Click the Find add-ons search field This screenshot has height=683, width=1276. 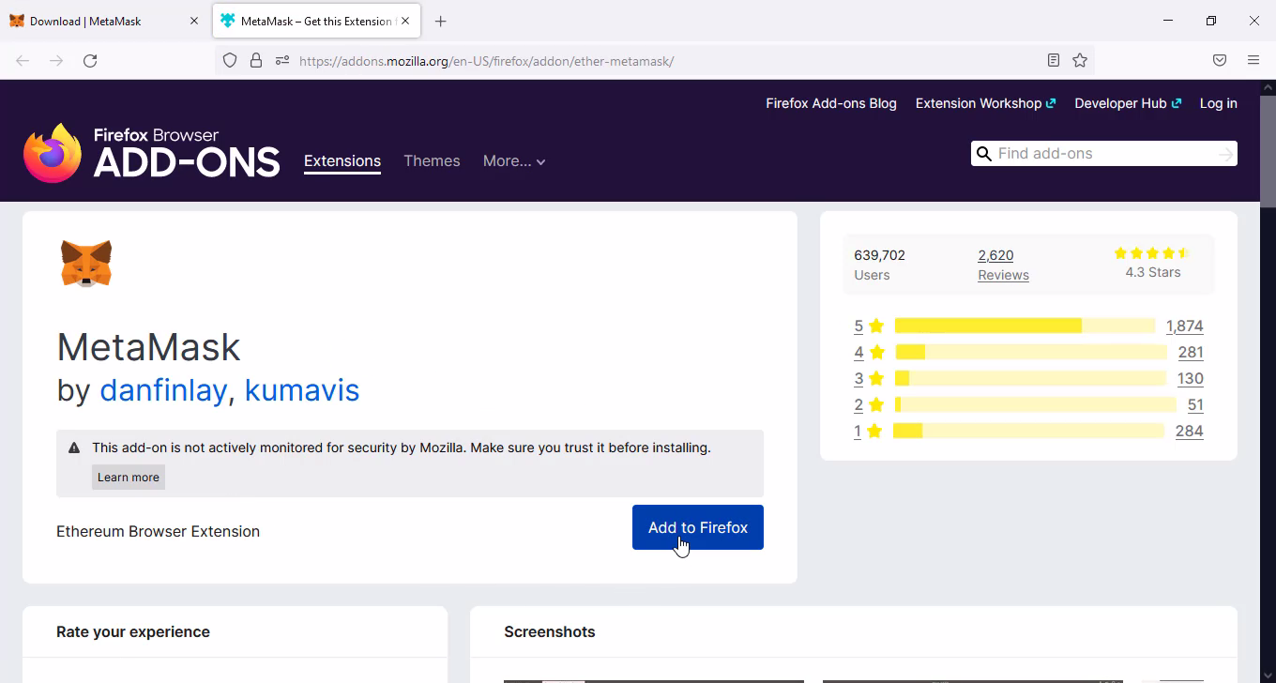pyautogui.click(x=1102, y=154)
